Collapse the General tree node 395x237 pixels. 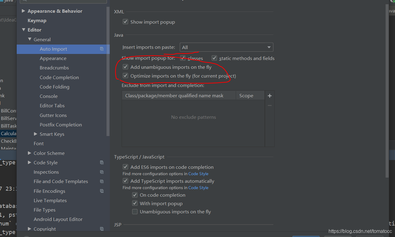pos(29,39)
